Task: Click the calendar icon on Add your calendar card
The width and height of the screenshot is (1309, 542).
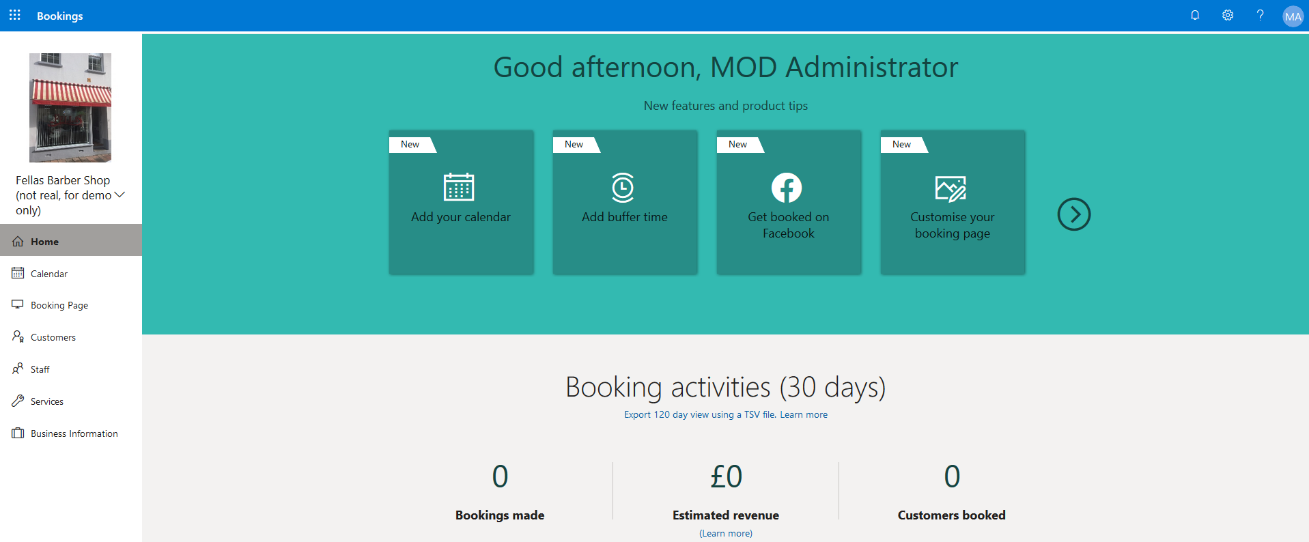Action: click(x=459, y=187)
